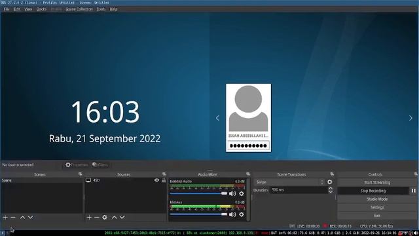Pop out the Sources dock
Viewport: 419px width, 236px height.
164,174
